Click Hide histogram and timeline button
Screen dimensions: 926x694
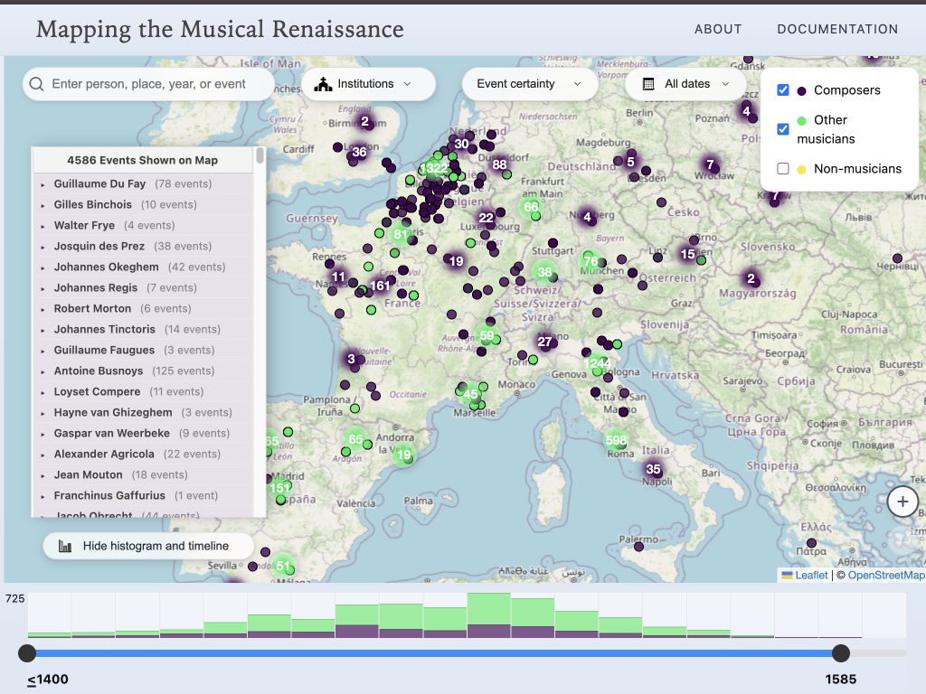148,546
